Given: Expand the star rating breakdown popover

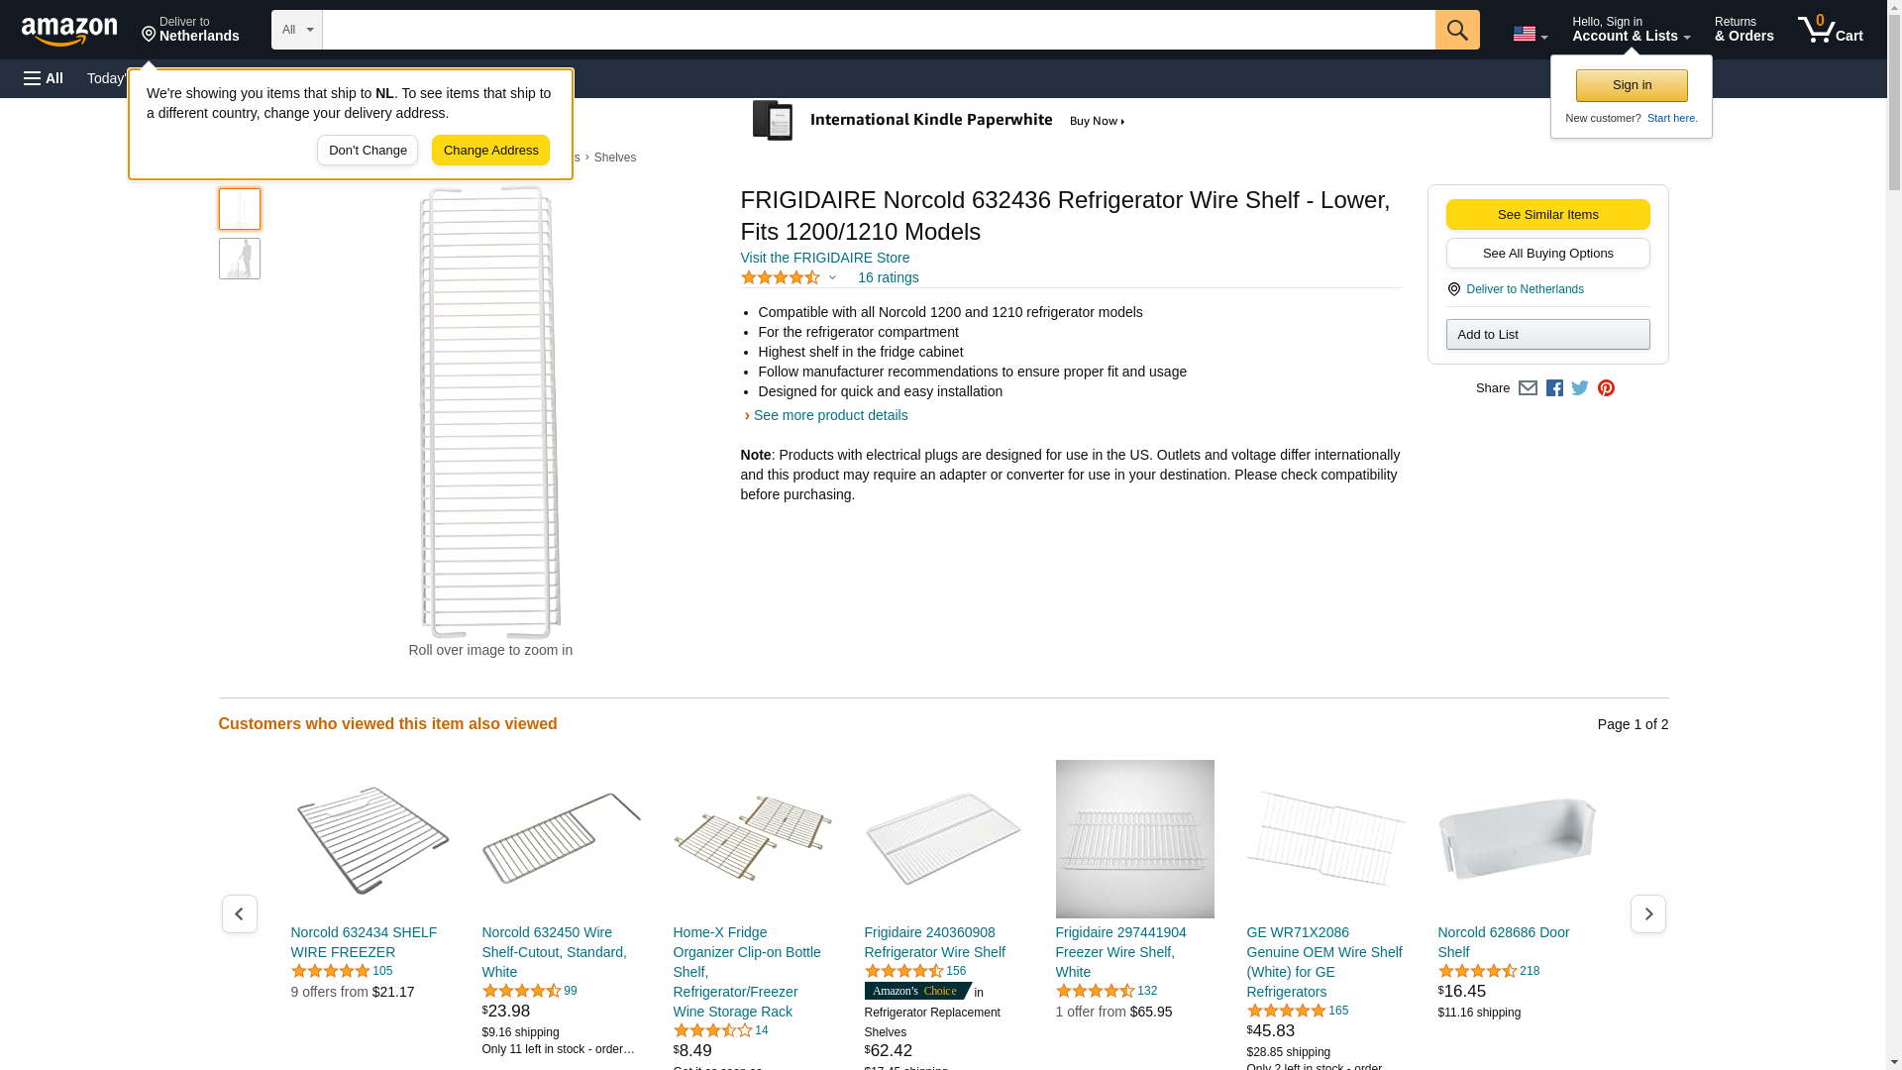Looking at the screenshot, I should (790, 278).
